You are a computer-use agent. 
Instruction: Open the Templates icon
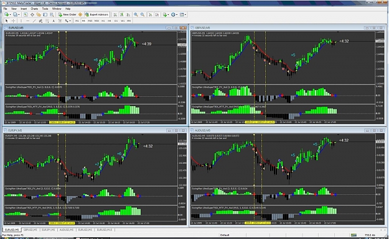point(182,15)
